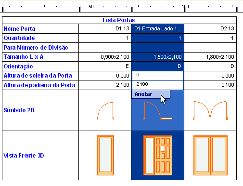Click the head height input showing 2100

click(157, 85)
